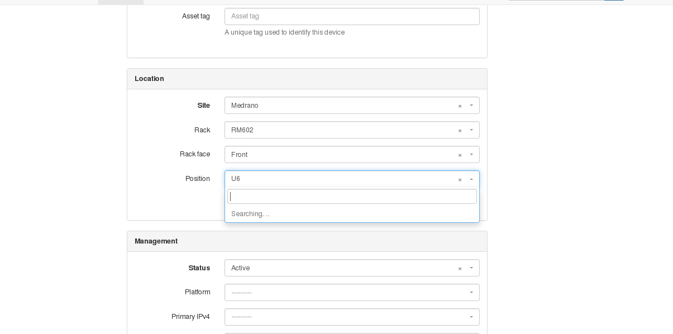673x334 pixels.
Task: Expand the Status selection dropdown
Action: point(471,268)
